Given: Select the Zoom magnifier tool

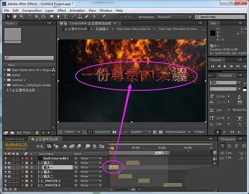Looking at the screenshot, I should [22, 16].
